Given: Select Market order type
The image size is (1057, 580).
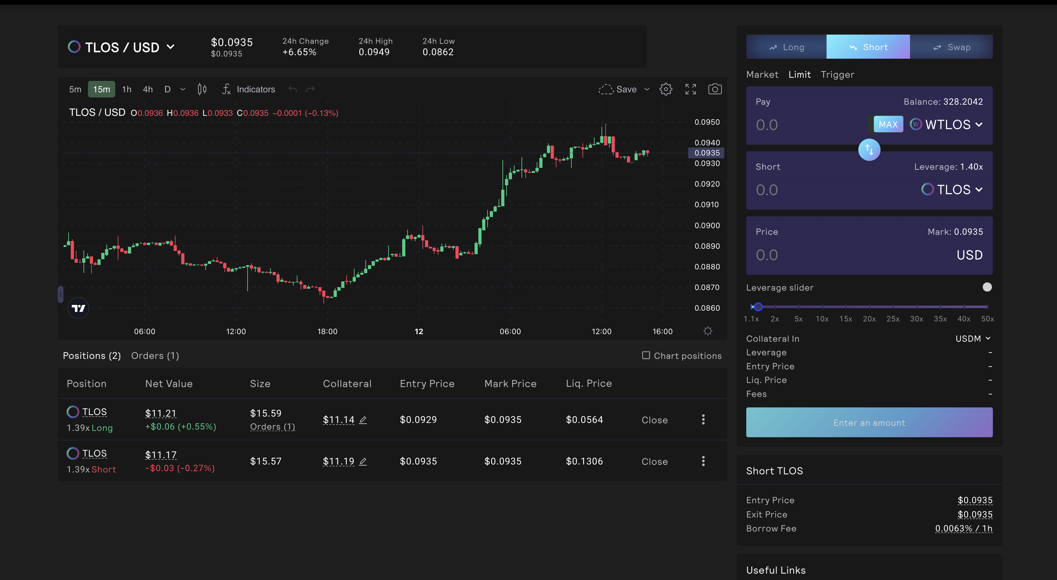Looking at the screenshot, I should [762, 74].
